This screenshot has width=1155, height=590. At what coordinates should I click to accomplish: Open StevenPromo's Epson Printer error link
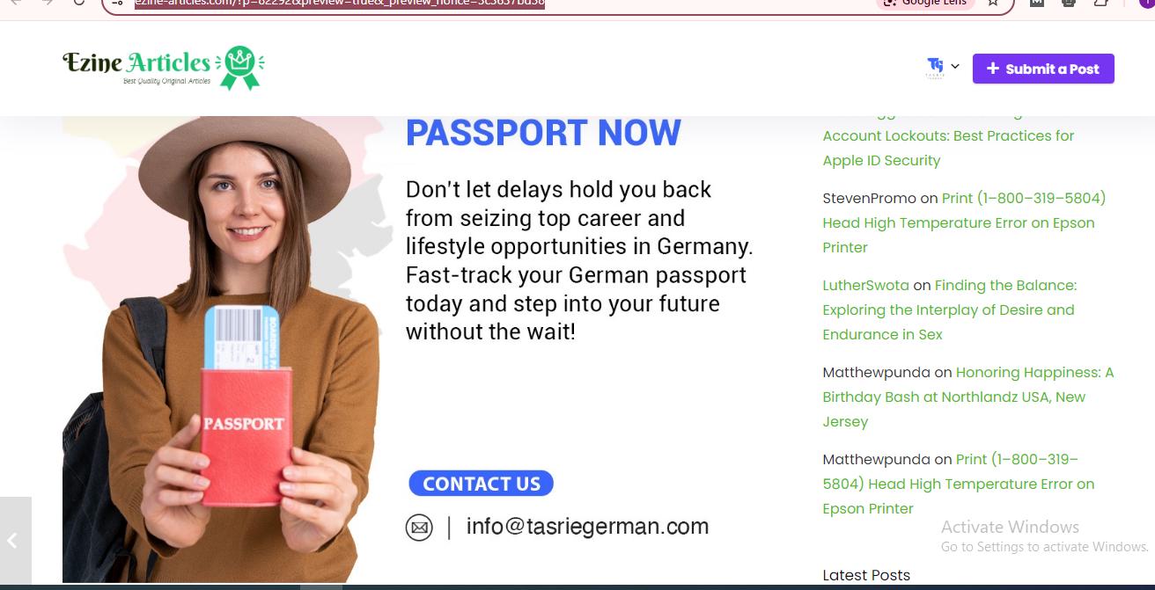pyautogui.click(x=964, y=222)
